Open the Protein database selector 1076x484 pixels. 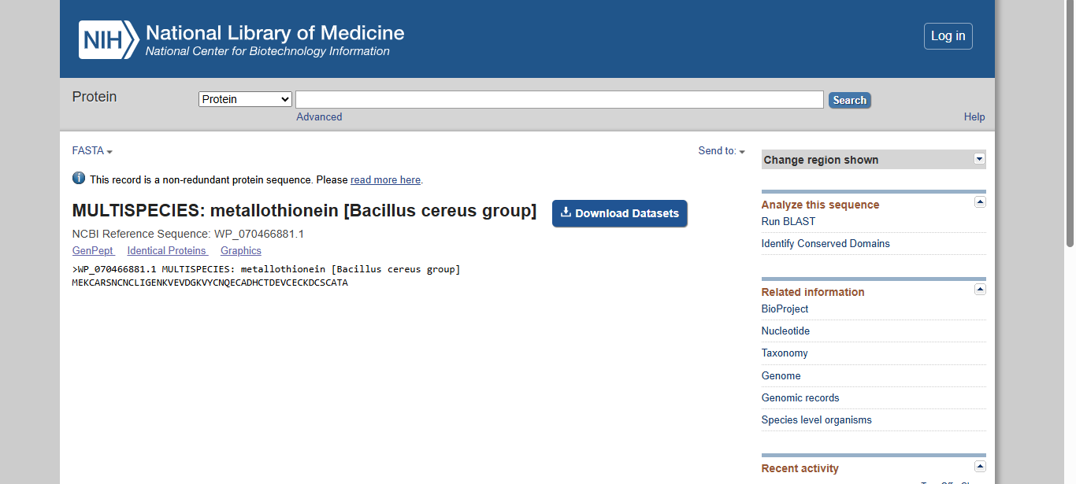(245, 99)
